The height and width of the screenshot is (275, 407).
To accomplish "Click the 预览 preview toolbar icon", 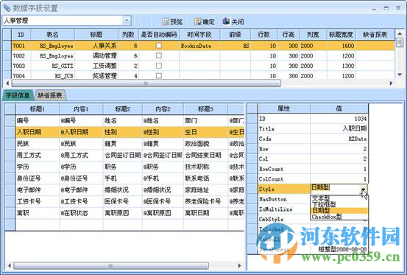I will 166,21.
